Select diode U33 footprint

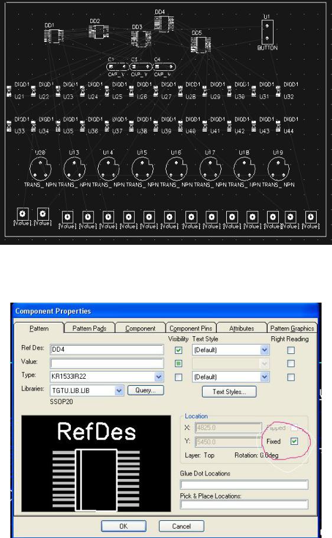pos(9,126)
